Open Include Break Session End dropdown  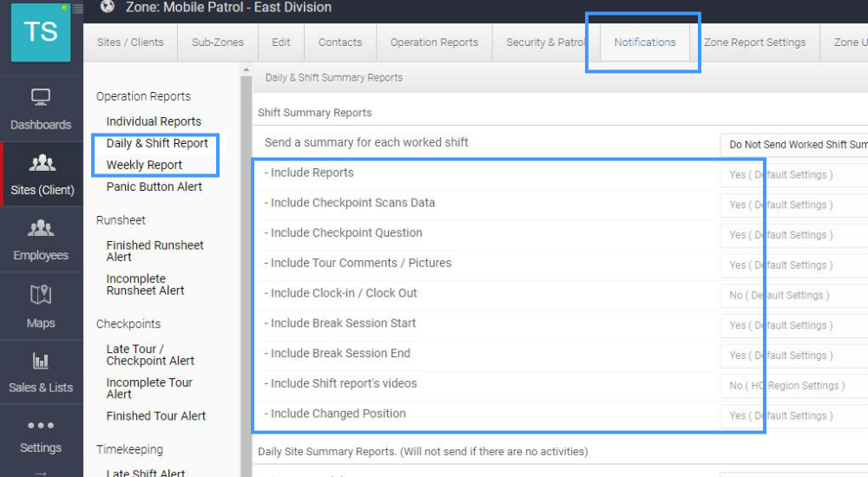point(794,356)
